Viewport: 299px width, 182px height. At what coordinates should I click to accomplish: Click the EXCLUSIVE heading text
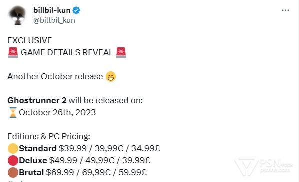pos(30,40)
